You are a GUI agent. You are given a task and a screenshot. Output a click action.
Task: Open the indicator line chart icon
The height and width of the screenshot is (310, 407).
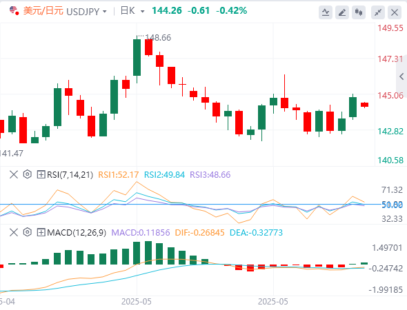(326, 12)
